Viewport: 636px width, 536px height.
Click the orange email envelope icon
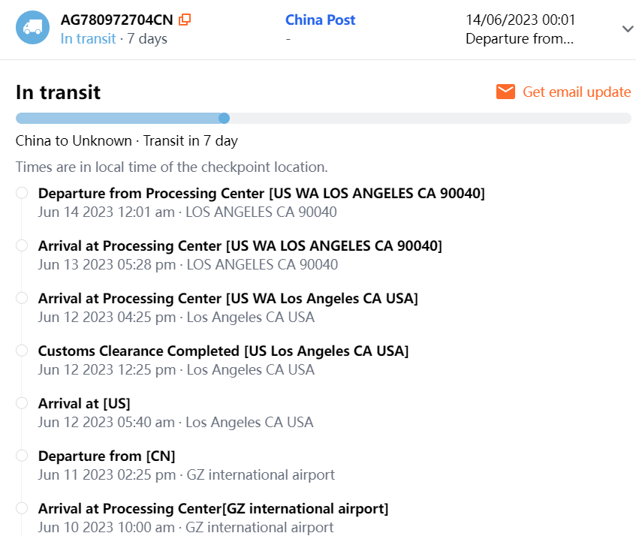(505, 92)
